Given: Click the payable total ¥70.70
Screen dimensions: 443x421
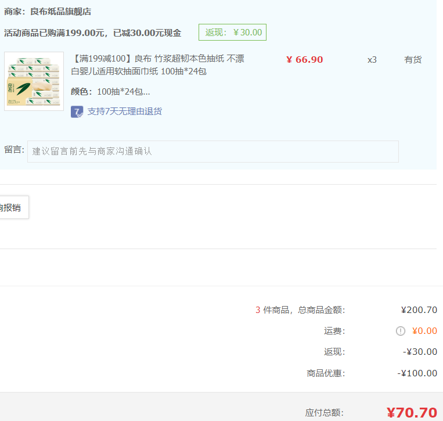Looking at the screenshot, I should 412,412.
